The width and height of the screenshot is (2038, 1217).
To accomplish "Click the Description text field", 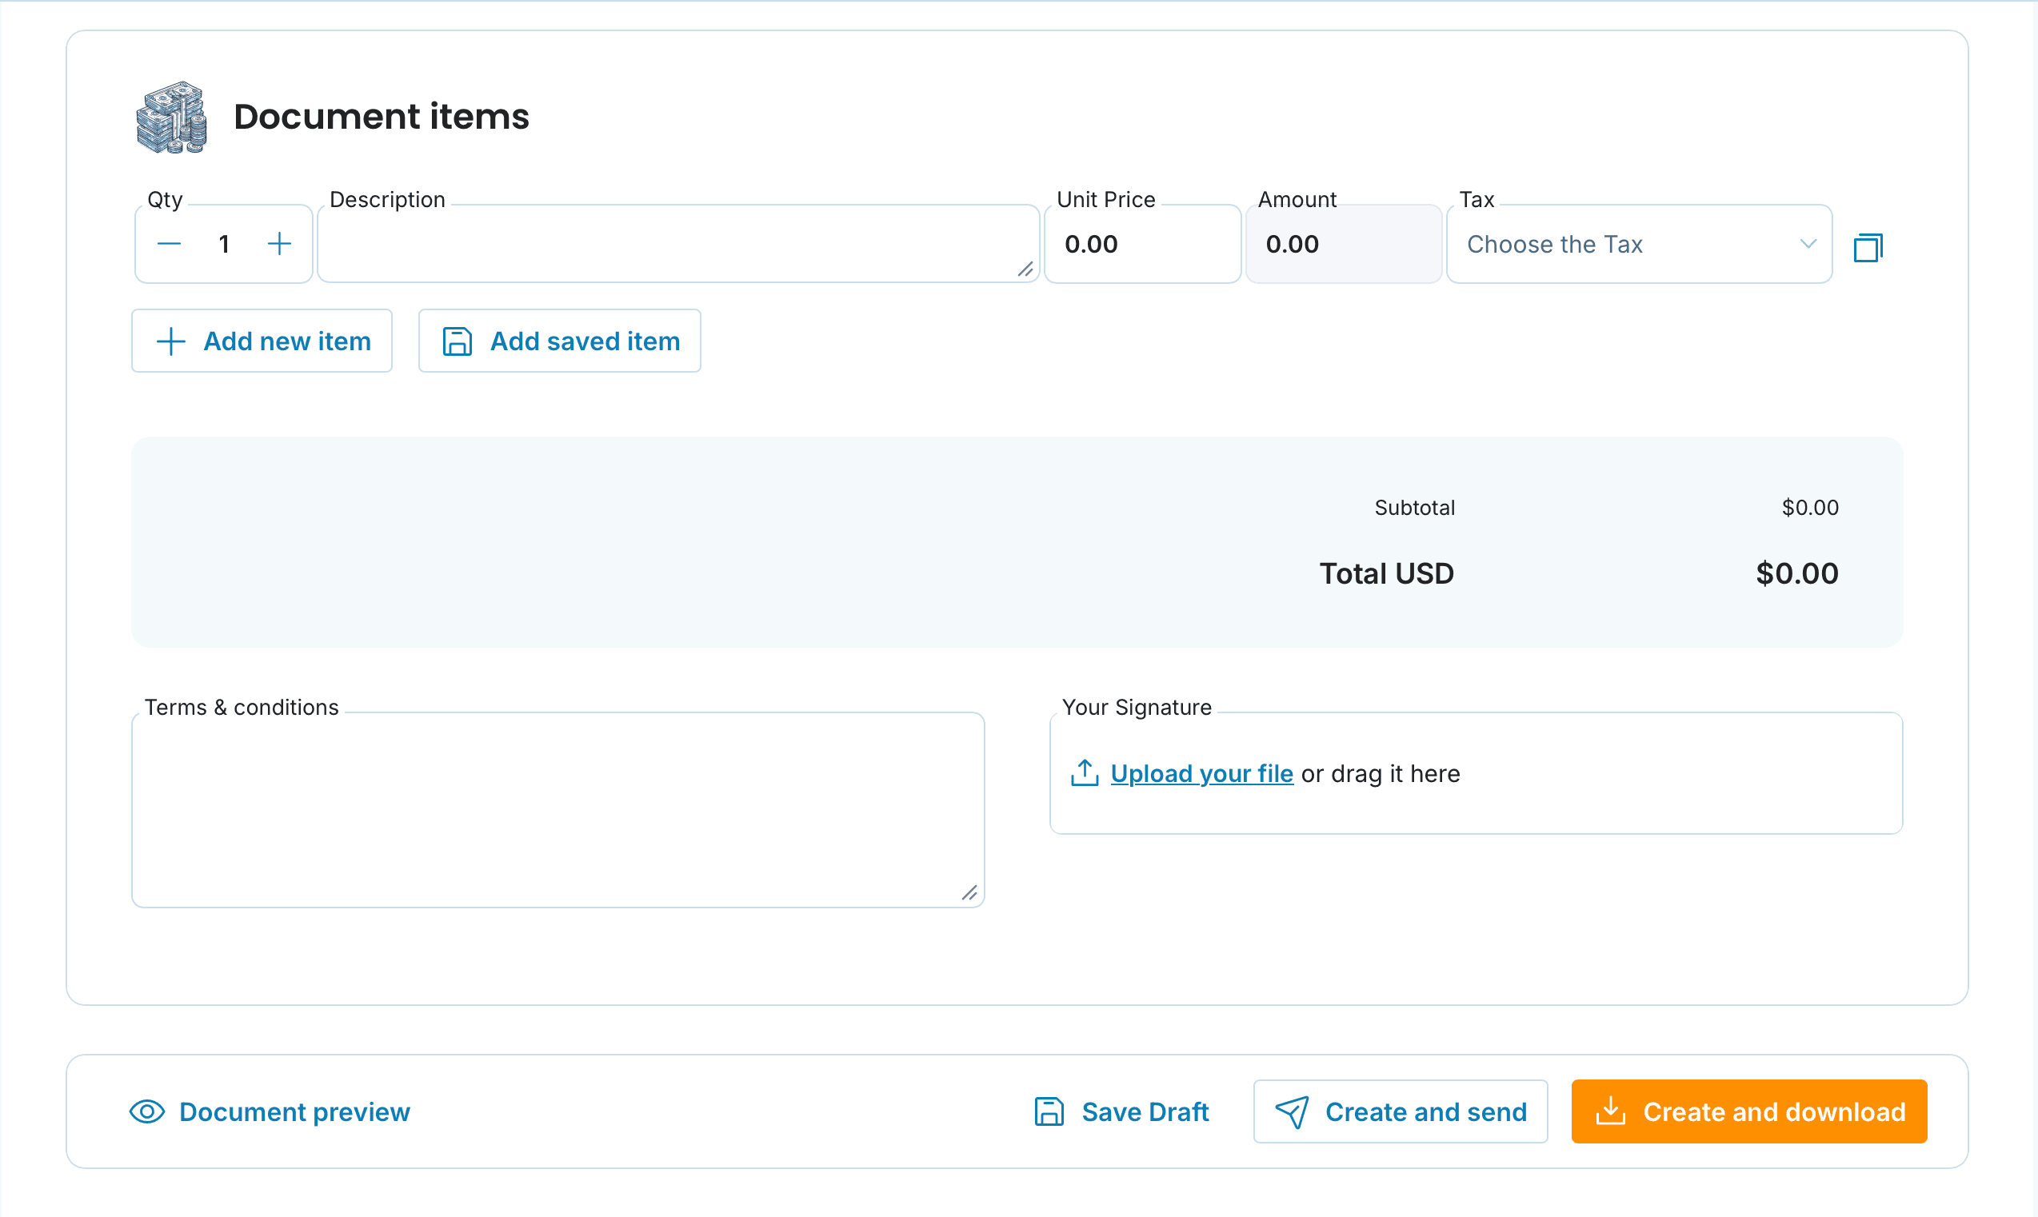I will [x=678, y=244].
